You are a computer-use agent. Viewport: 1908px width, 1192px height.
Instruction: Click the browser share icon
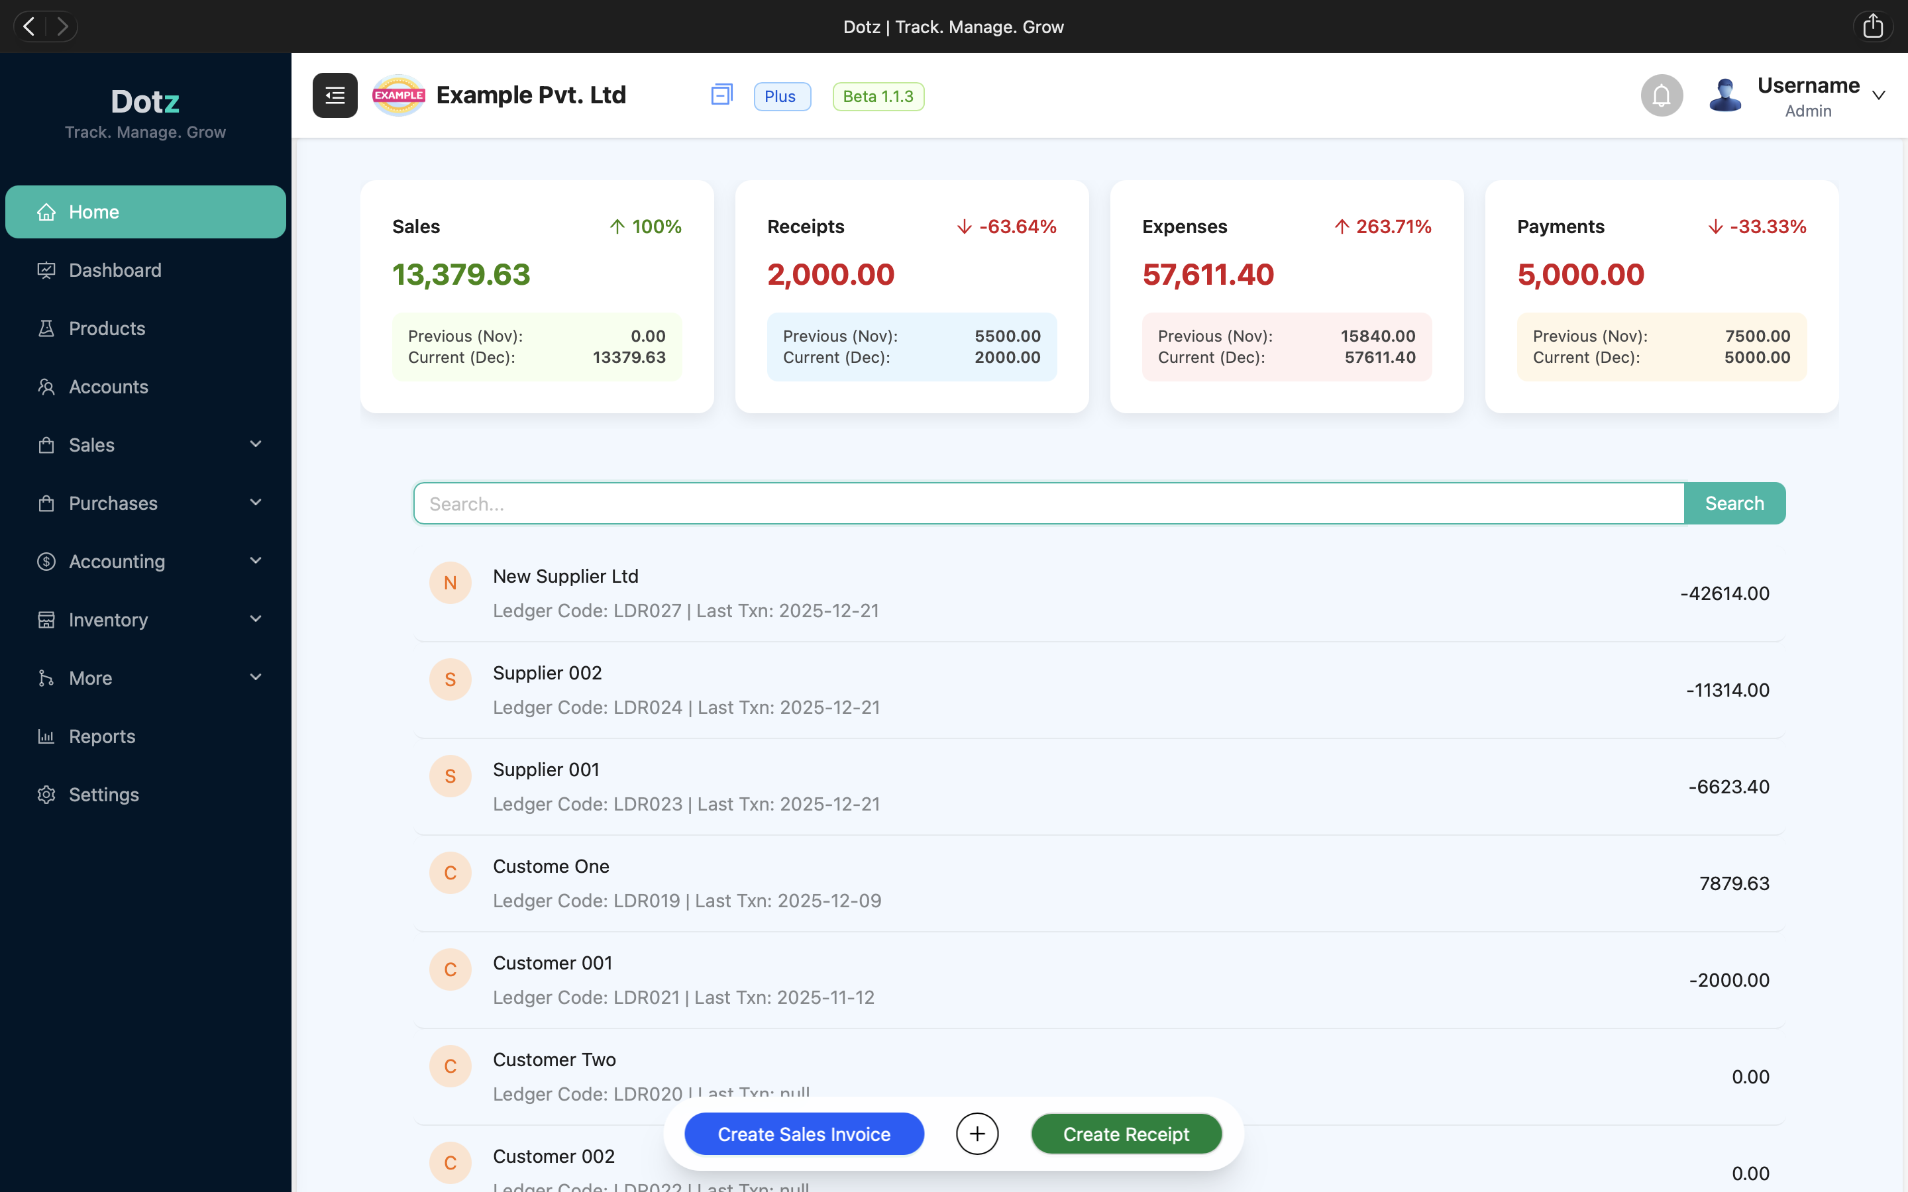point(1874,26)
